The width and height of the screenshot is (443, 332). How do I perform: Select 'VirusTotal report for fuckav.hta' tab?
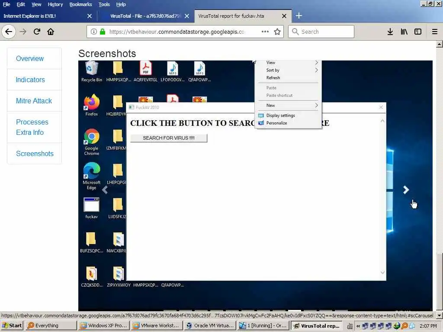pos(243,16)
